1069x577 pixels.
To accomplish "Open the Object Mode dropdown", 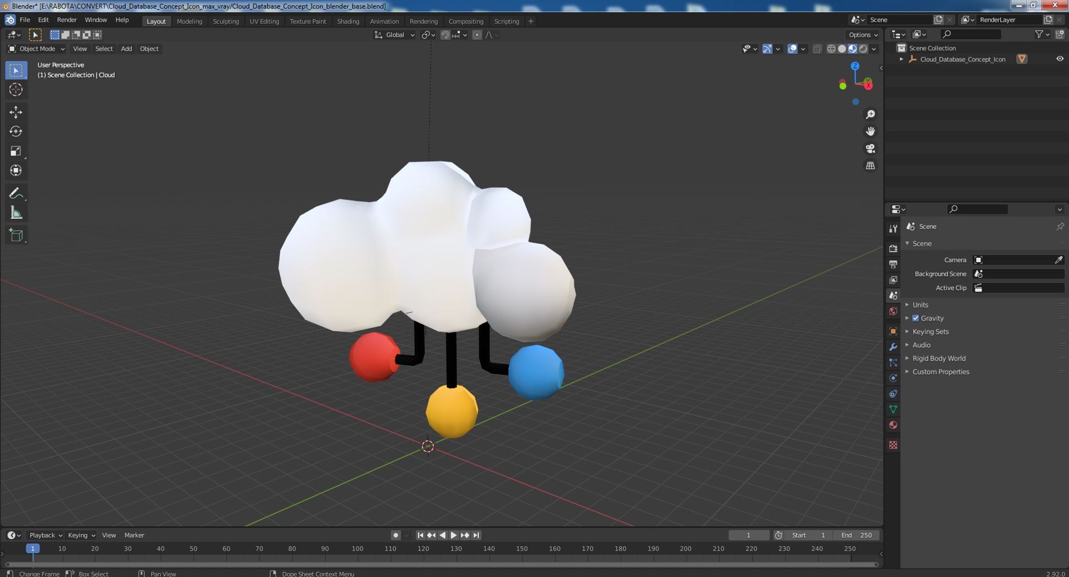I will pyautogui.click(x=36, y=49).
